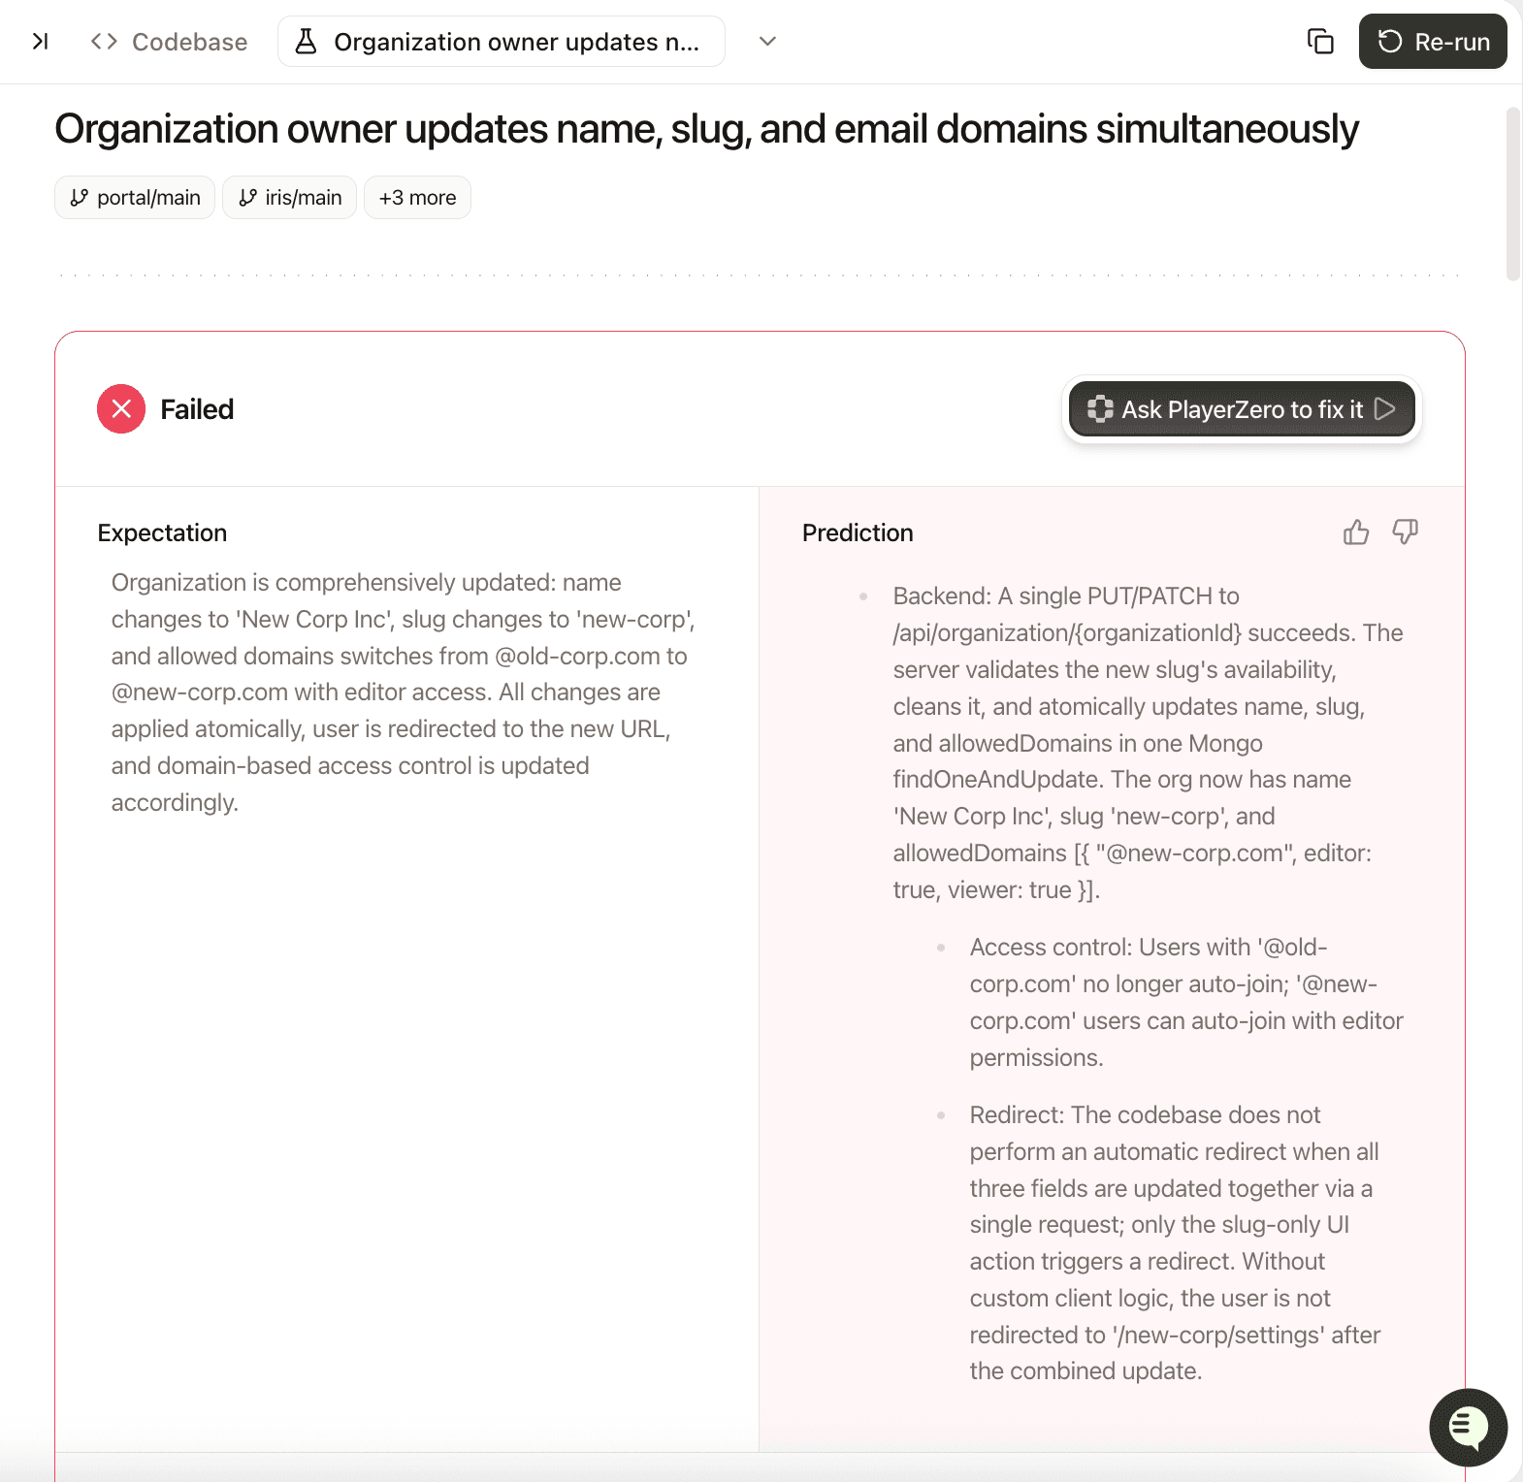Expand the +3 more branches chip
The height and width of the screenshot is (1482, 1523).
[417, 198]
